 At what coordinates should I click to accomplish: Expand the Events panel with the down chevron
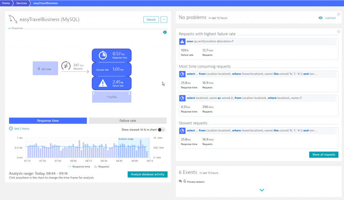262,190
